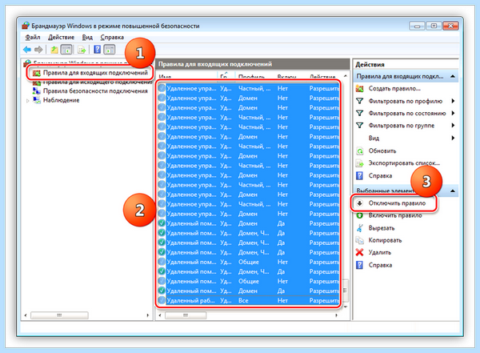
Task: Select the Удаленный раб... rule row
Action: (248, 301)
